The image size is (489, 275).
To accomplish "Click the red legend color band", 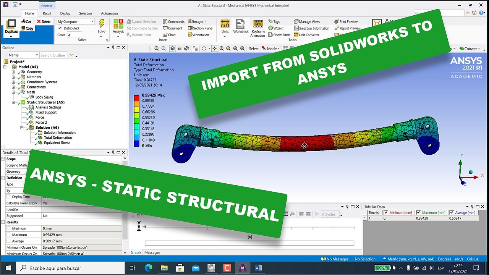I will coord(136,98).
